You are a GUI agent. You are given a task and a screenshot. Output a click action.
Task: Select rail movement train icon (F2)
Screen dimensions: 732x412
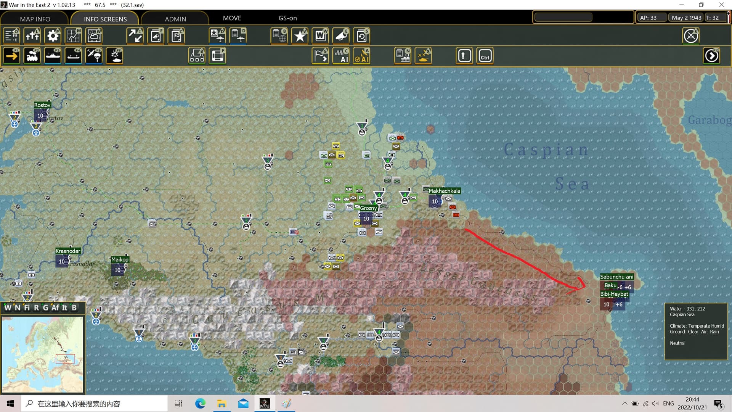coord(32,56)
